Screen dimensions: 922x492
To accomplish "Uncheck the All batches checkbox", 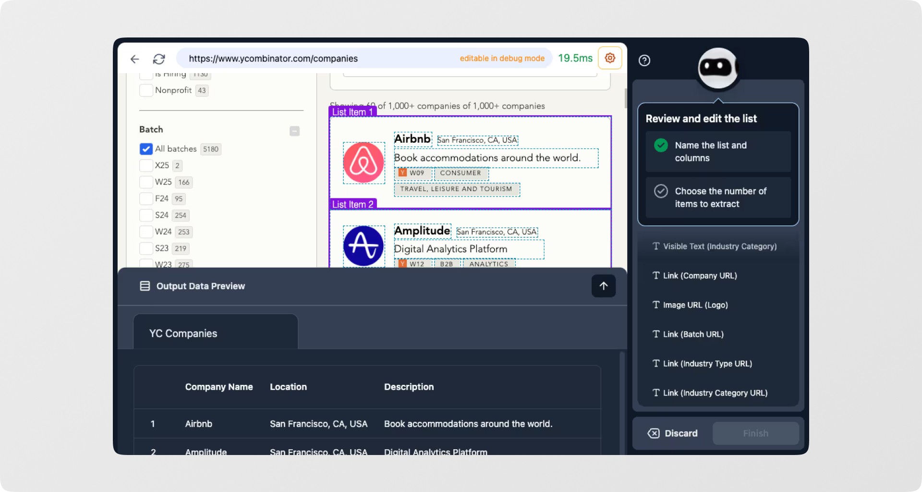I will 146,149.
